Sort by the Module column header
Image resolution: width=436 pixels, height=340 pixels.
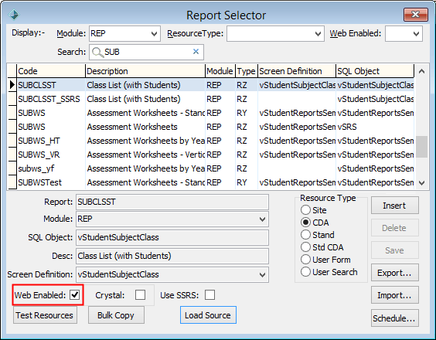pos(220,71)
